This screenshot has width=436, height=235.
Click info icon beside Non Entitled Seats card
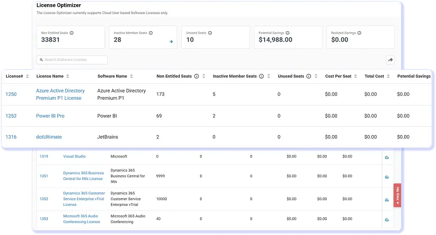click(x=71, y=33)
